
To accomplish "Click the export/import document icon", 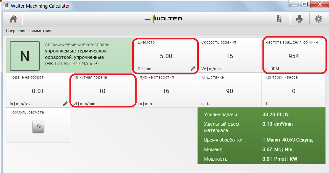I will tap(279, 19).
